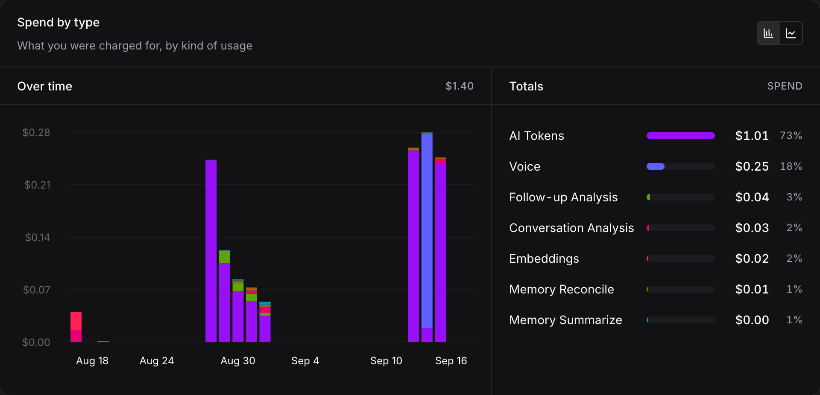
Task: Select the Voice row label
Action: tap(524, 166)
